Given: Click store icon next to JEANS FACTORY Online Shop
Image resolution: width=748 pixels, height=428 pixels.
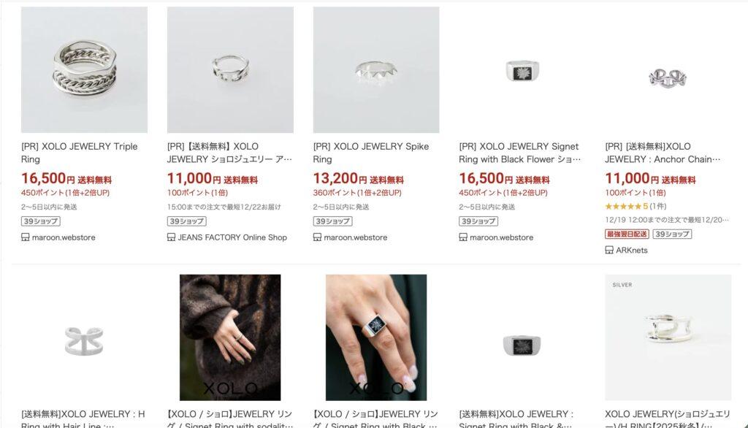Looking at the screenshot, I should click(x=171, y=237).
